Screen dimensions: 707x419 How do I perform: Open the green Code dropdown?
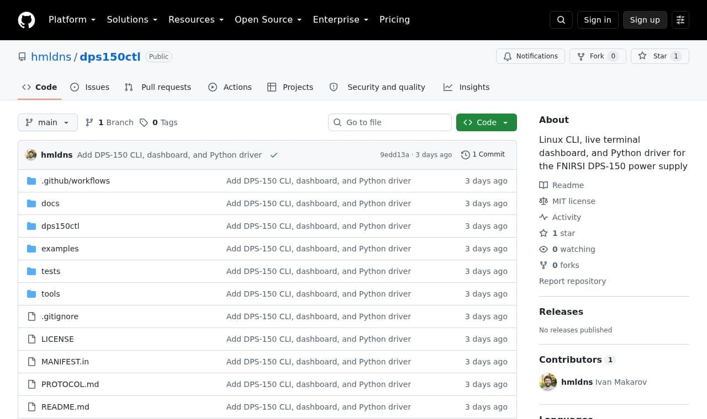[487, 122]
